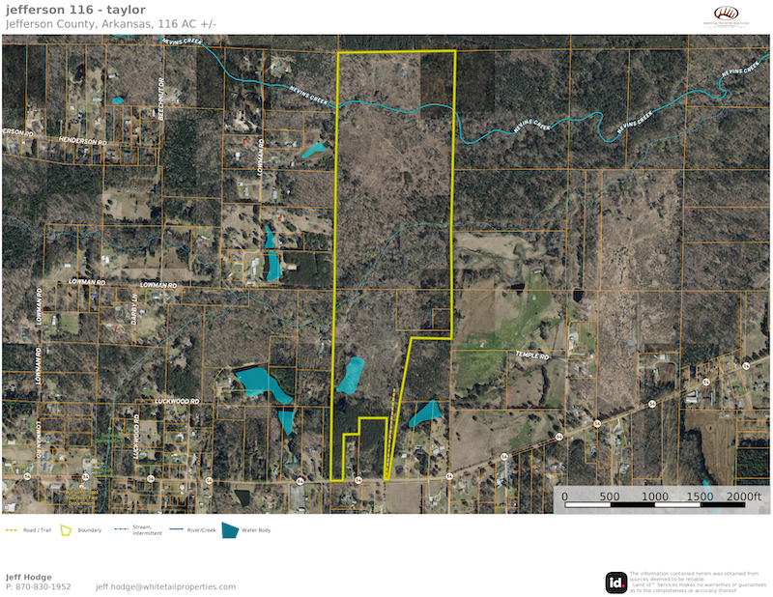Select the Water Body legend icon
Image resolution: width=773 pixels, height=597 pixels.
pyautogui.click(x=230, y=529)
